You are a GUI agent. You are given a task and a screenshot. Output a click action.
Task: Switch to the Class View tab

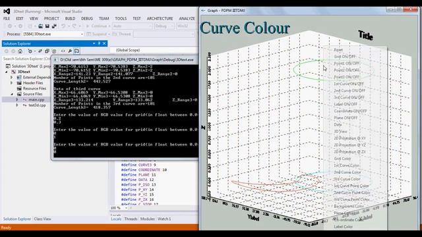point(42,219)
